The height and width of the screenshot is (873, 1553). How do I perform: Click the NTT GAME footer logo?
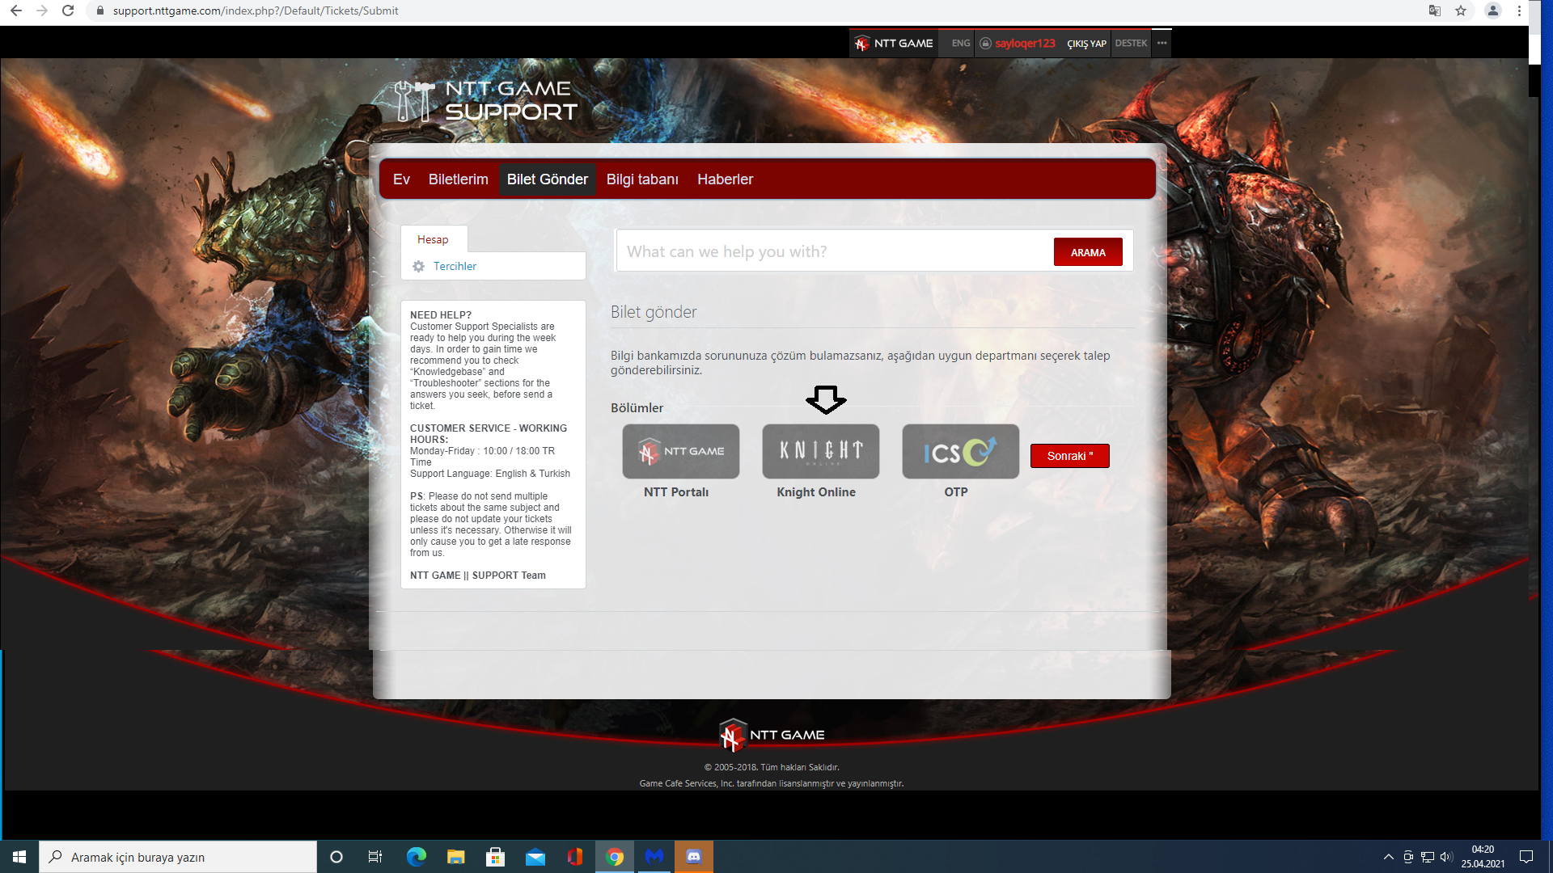click(x=772, y=735)
